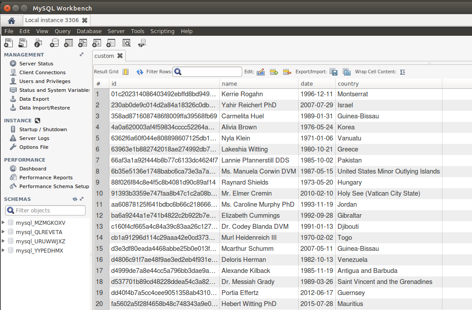Refresh the result grid rows
The height and width of the screenshot is (310, 472).
pyautogui.click(x=140, y=72)
